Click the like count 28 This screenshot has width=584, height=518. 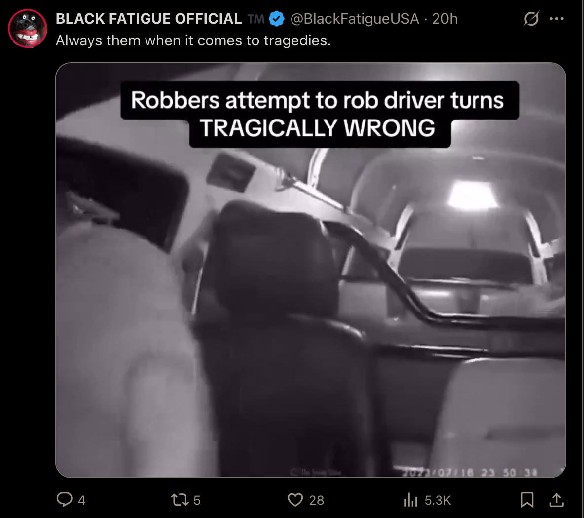(317, 500)
